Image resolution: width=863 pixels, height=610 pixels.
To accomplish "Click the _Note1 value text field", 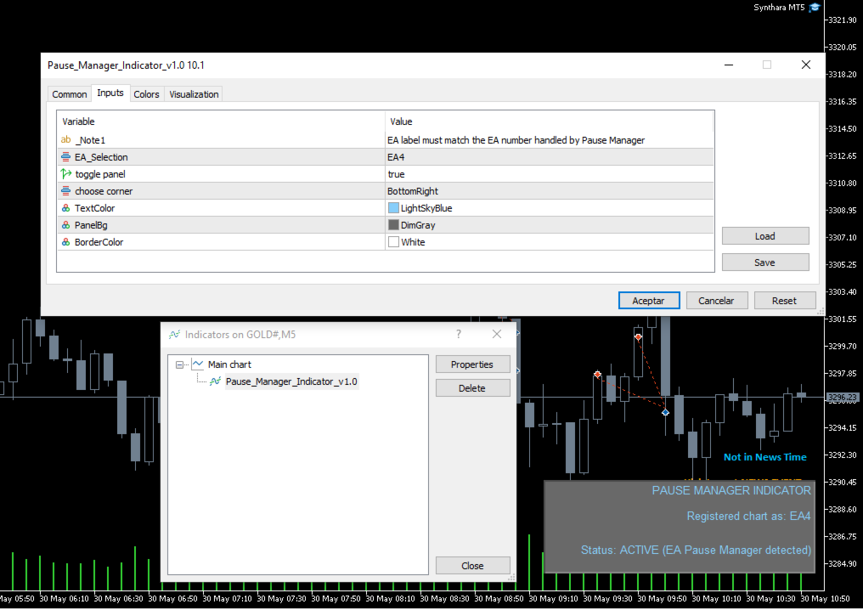I will click(550, 140).
